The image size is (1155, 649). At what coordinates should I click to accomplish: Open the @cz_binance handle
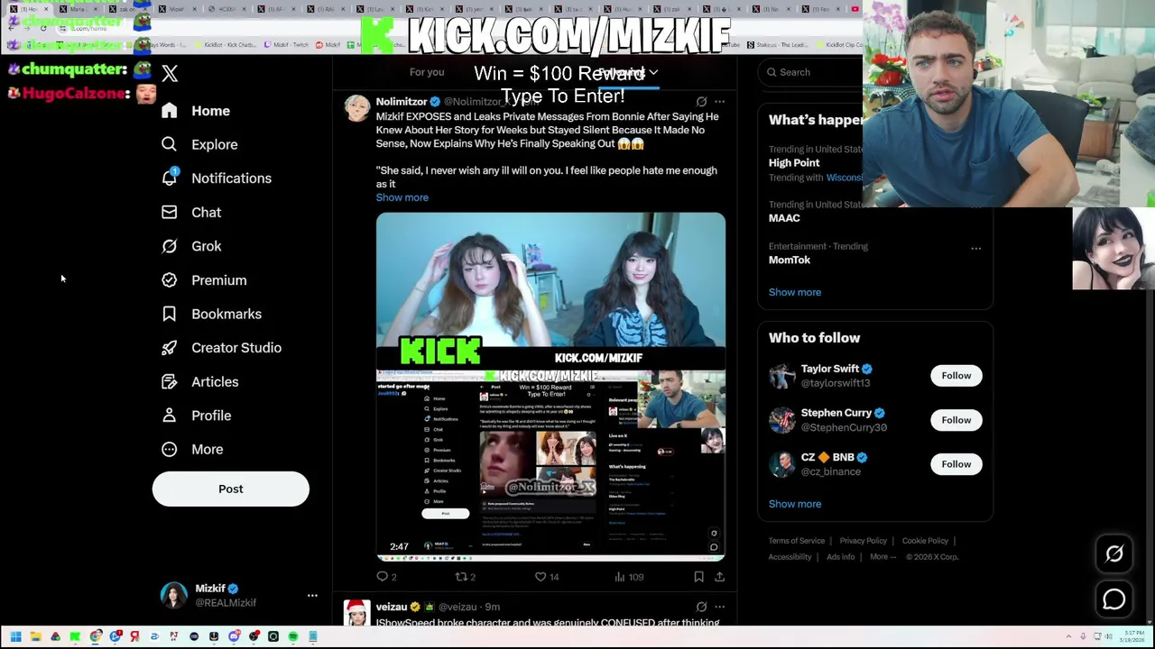click(x=831, y=471)
